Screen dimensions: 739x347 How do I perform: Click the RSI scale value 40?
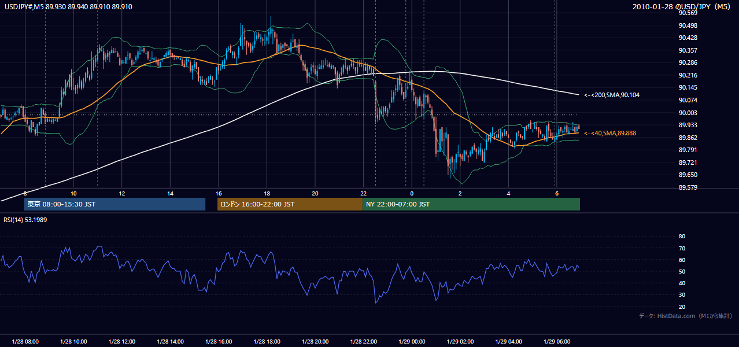[x=682, y=283]
